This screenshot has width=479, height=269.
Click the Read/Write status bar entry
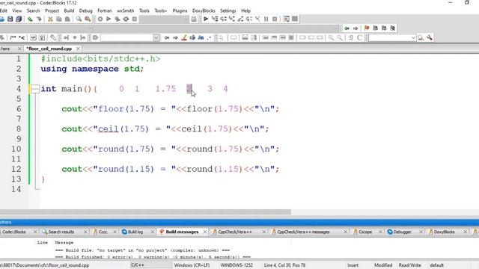pyautogui.click(x=409, y=265)
